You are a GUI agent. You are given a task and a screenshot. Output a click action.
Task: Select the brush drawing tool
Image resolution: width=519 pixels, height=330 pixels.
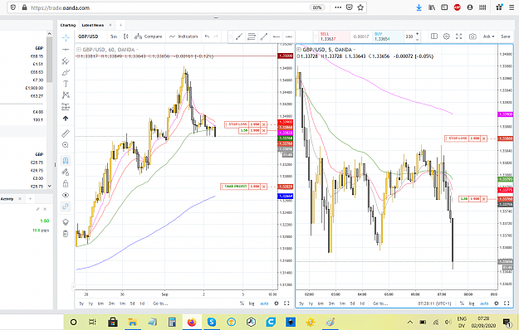(66, 72)
